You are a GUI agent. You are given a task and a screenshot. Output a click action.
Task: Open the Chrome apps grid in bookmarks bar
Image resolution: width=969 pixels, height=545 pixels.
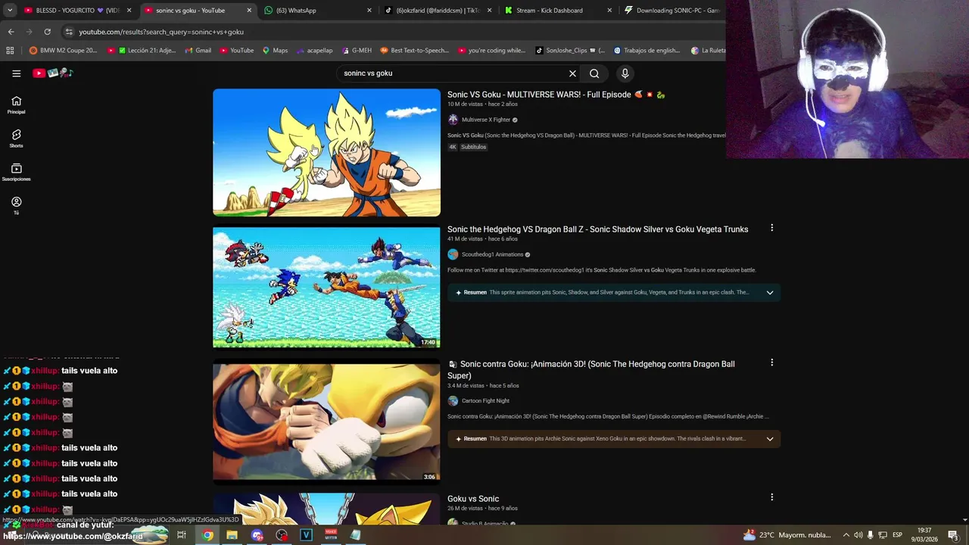tap(10, 51)
